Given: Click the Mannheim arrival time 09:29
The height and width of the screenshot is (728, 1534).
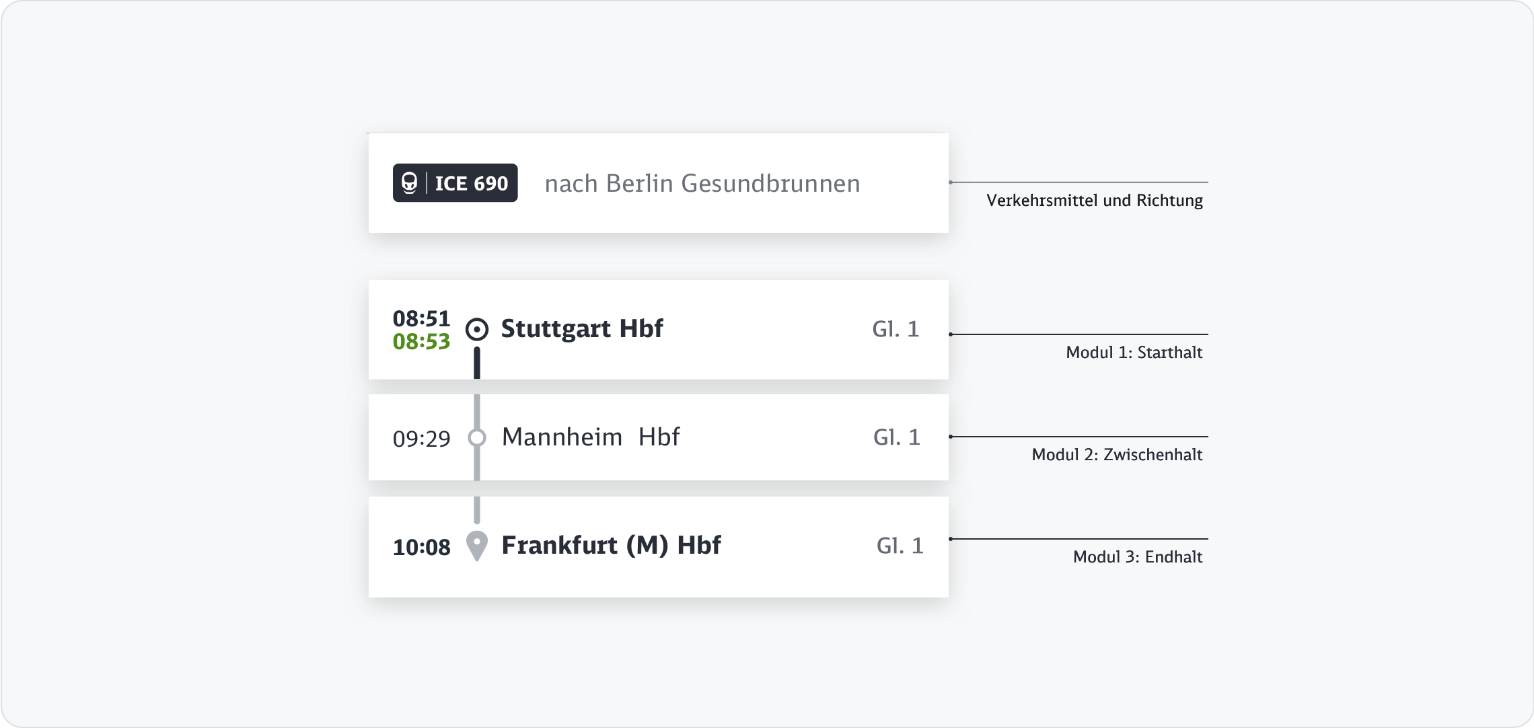Looking at the screenshot, I should tap(421, 439).
